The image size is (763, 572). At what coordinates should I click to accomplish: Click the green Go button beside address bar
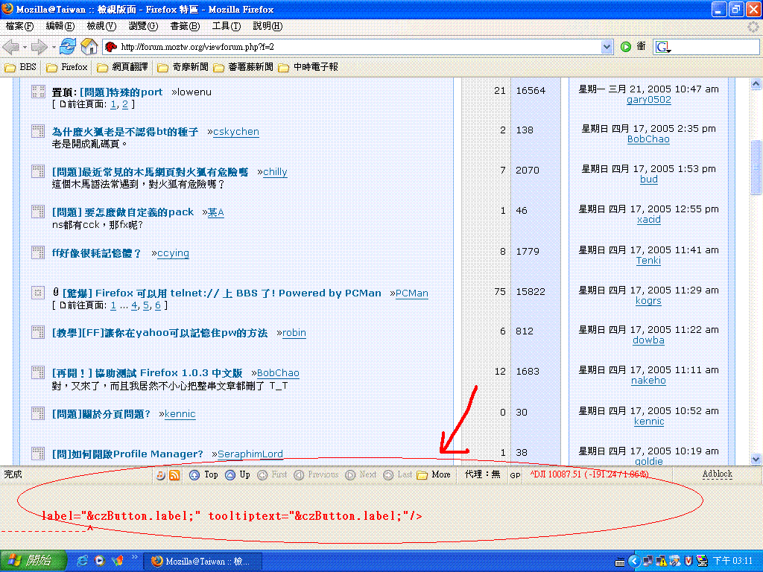(x=626, y=46)
